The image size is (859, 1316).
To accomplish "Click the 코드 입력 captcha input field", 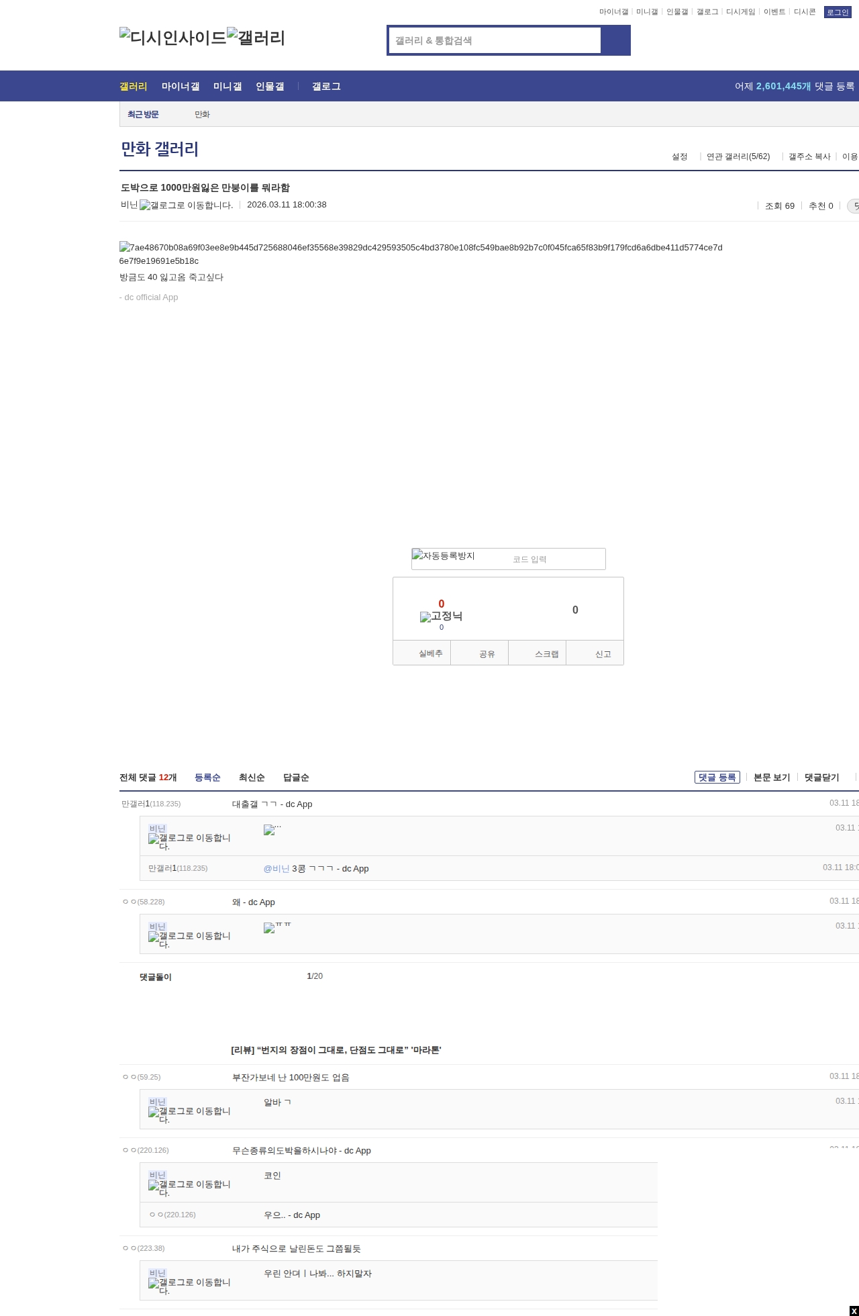I will point(556,559).
